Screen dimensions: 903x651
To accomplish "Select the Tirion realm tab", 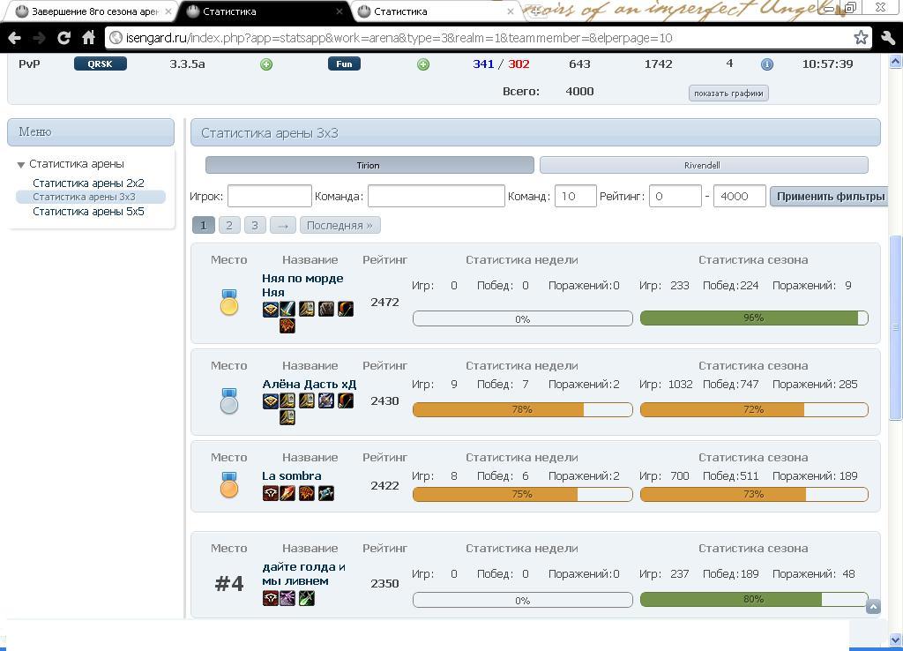I will 369,165.
